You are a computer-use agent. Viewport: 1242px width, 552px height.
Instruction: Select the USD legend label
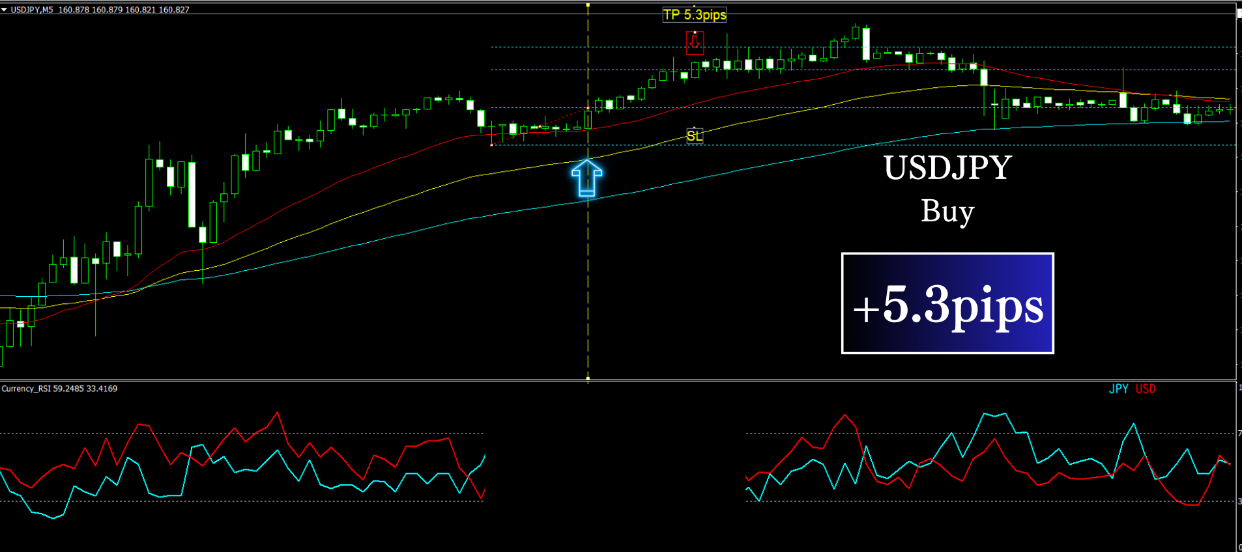(1146, 389)
